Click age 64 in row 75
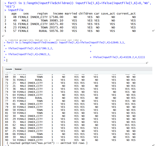 14,95
